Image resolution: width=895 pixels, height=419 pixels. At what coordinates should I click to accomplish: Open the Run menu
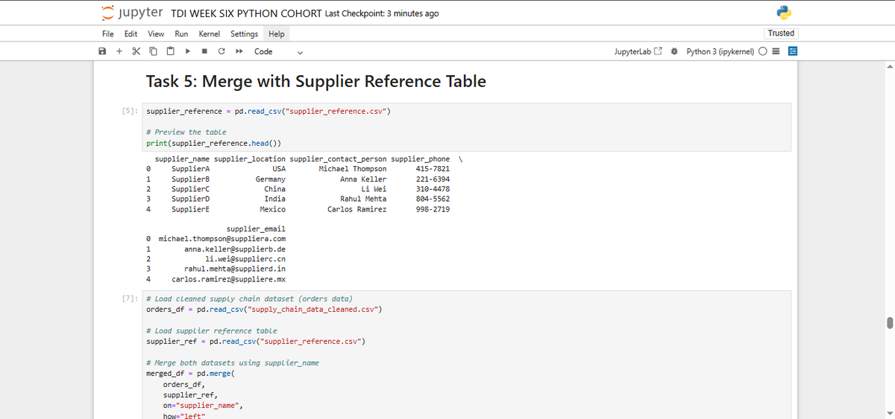pyautogui.click(x=181, y=33)
